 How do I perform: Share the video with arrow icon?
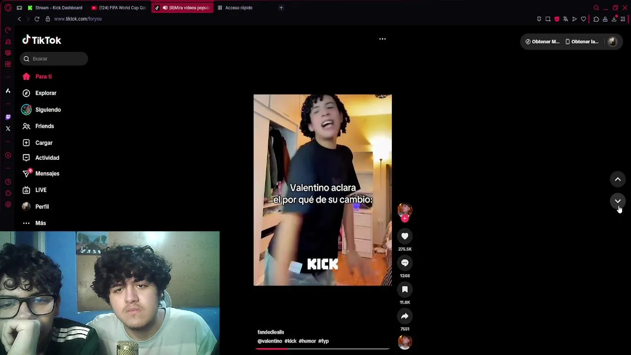coord(405,316)
